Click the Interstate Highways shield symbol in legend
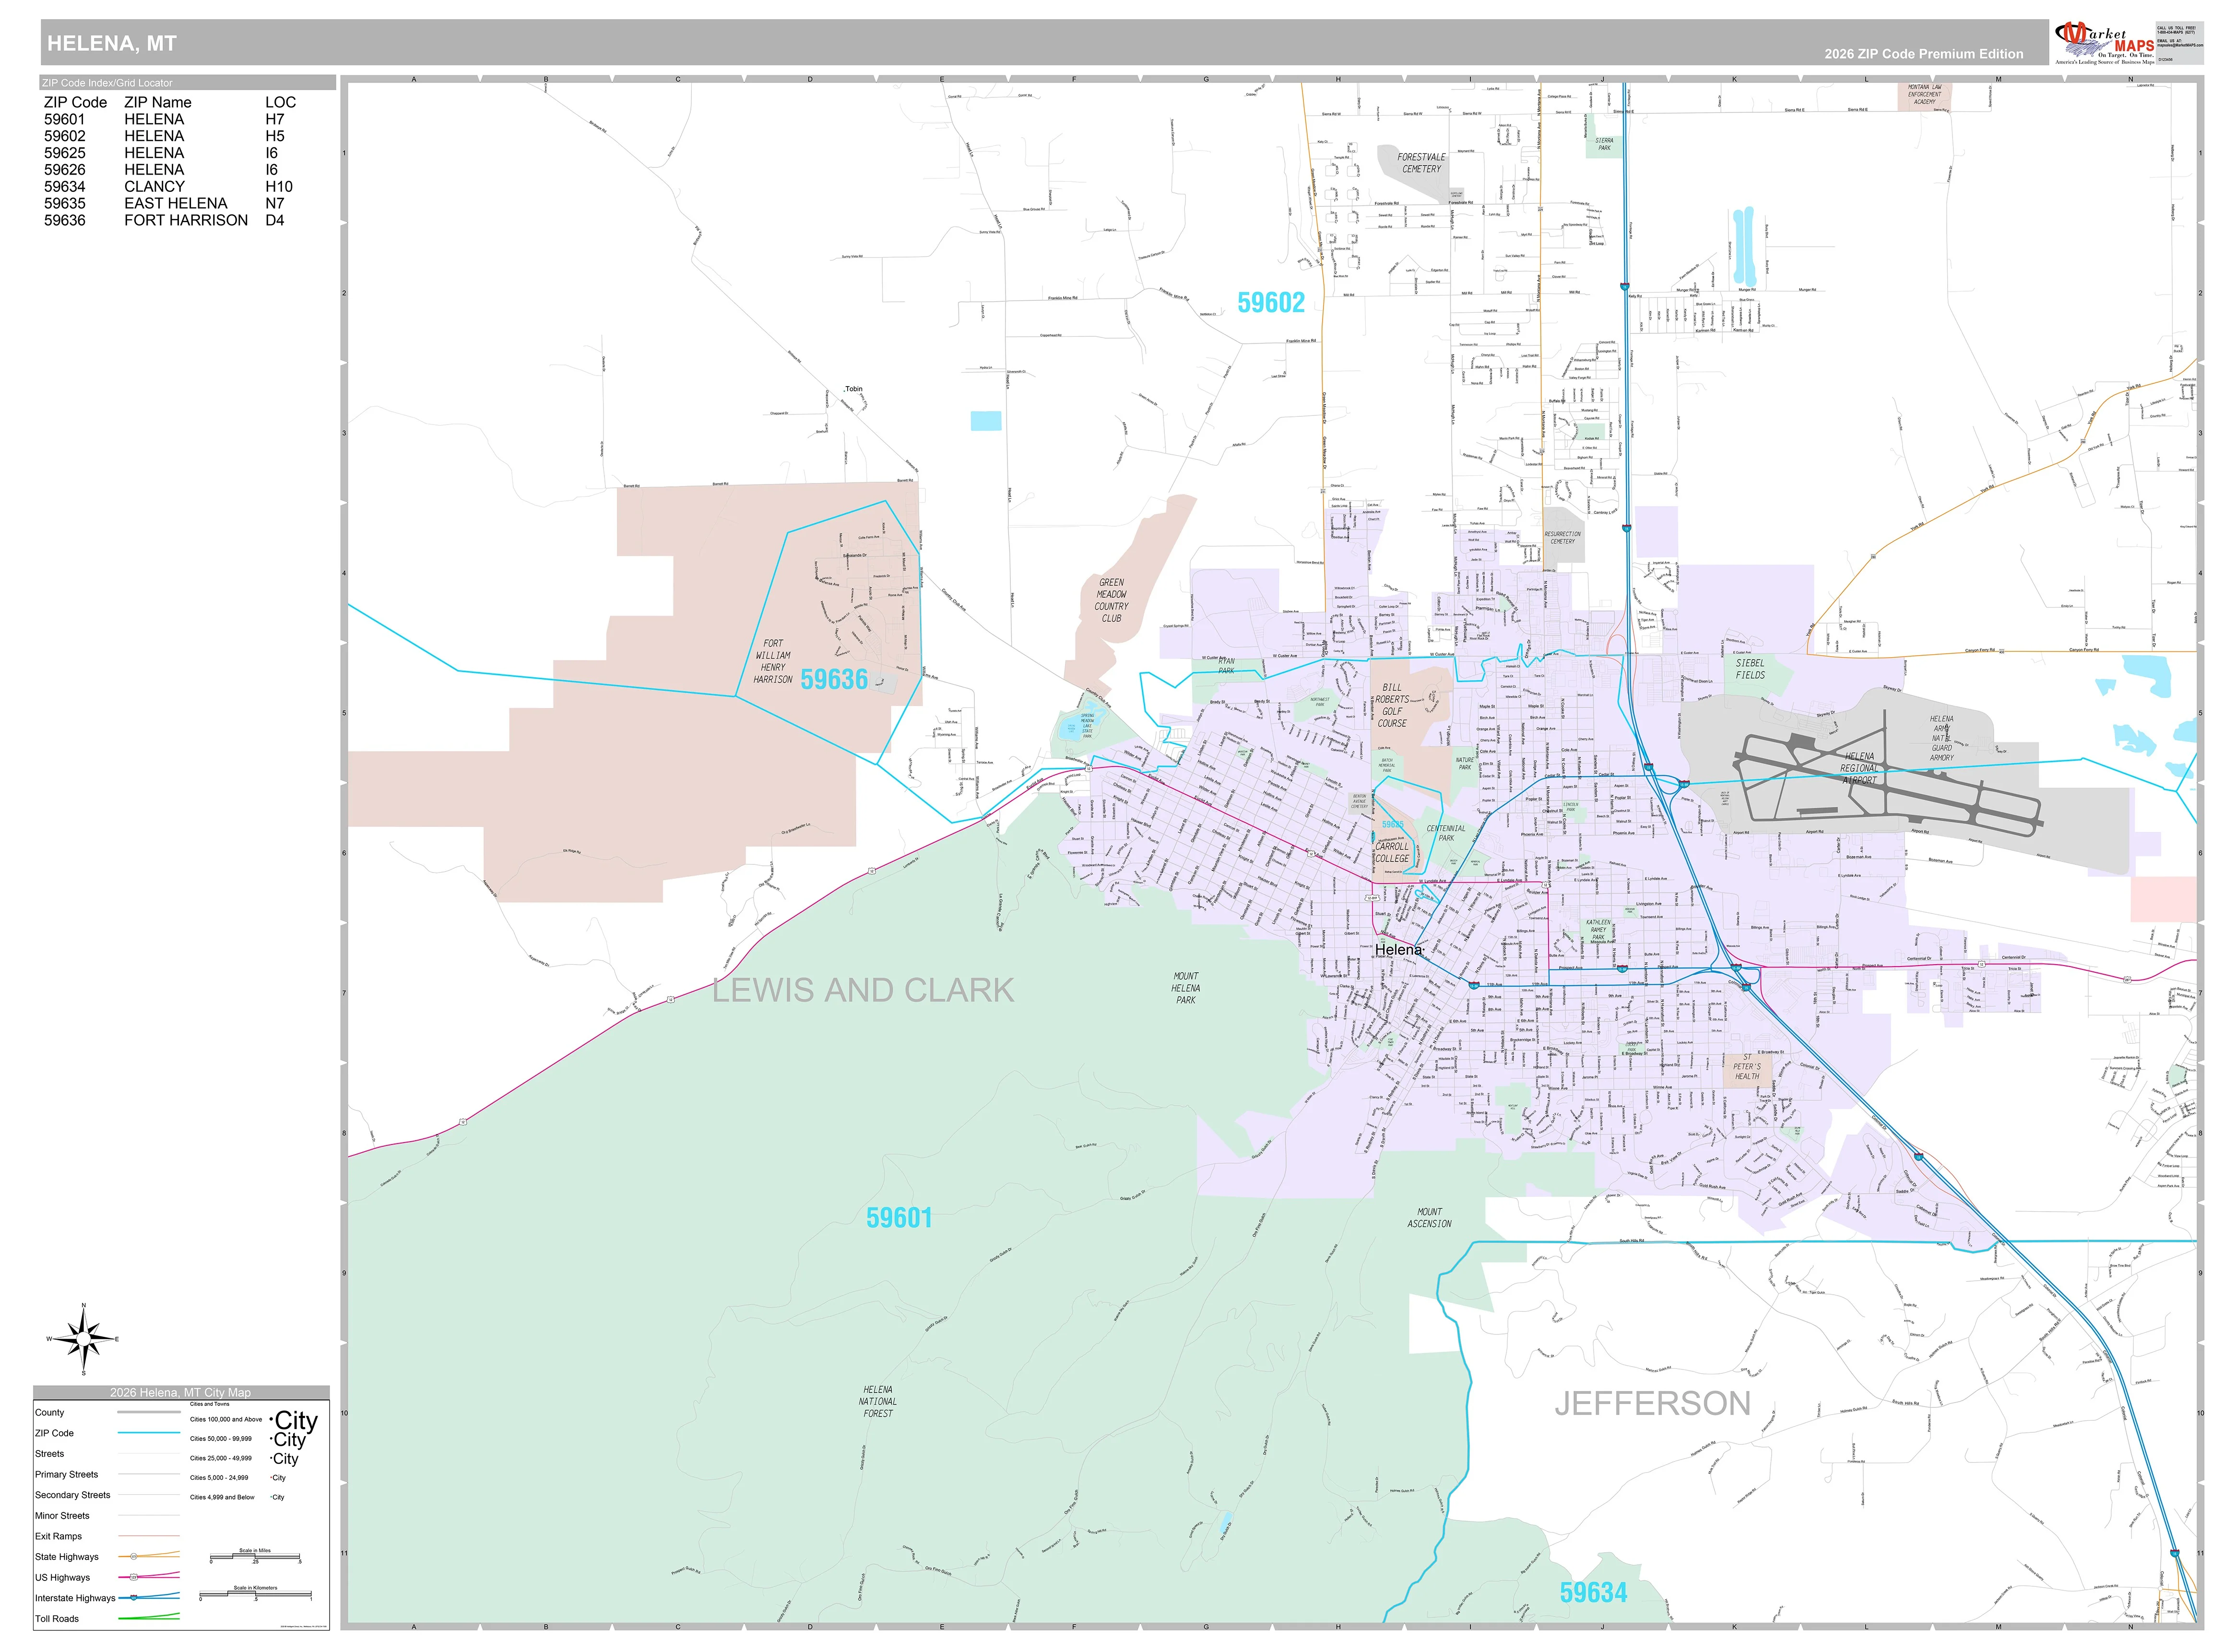Screen dimensions: 2236x1652 click(x=134, y=1598)
